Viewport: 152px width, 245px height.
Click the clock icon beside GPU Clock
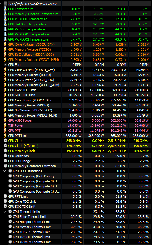click(5, 140)
